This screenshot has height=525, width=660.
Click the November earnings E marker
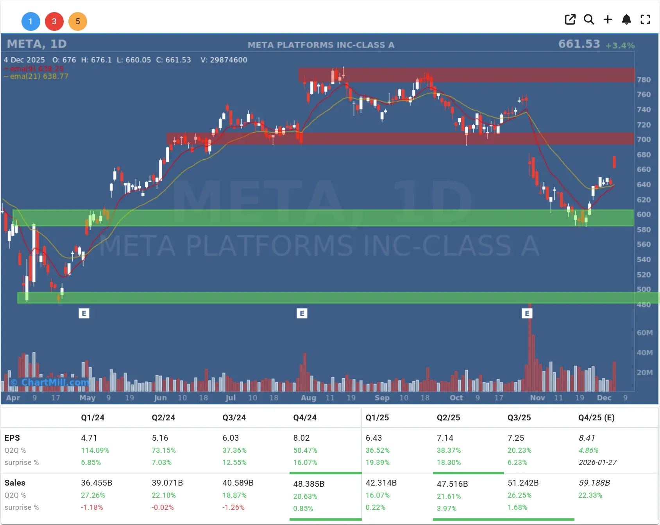click(527, 313)
